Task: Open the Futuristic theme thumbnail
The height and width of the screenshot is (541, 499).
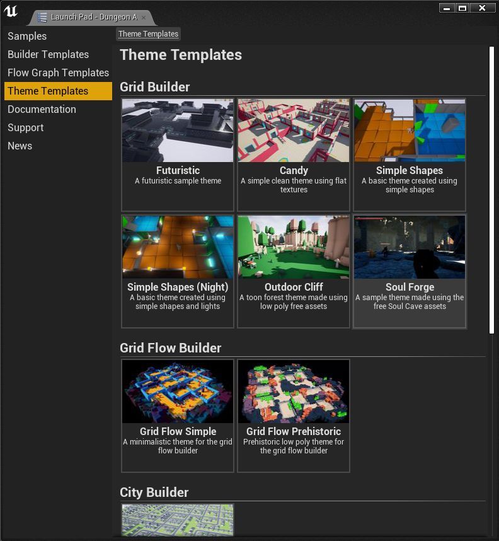Action: tap(178, 131)
